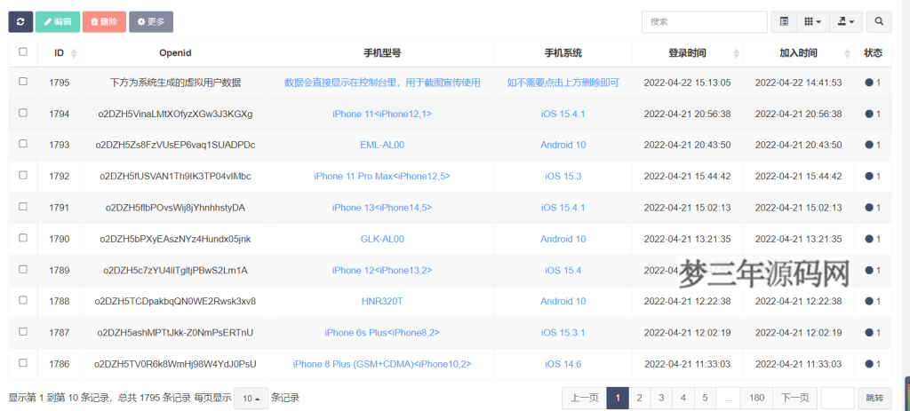The width and height of the screenshot is (910, 411).
Task: Click status dot in row 1787
Action: (x=869, y=333)
